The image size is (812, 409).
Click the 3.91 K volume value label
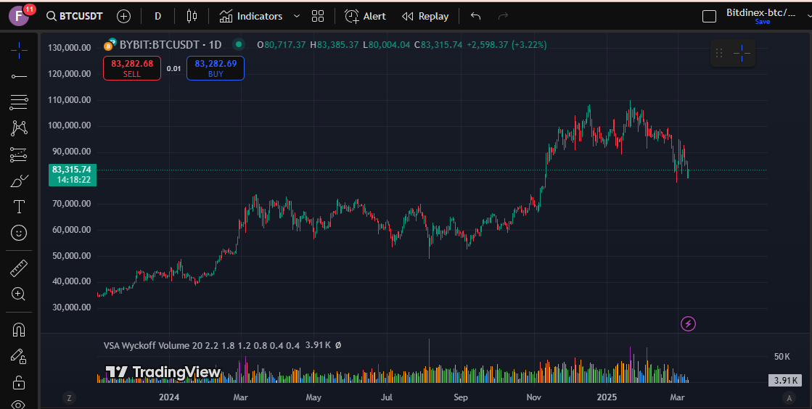tap(318, 344)
